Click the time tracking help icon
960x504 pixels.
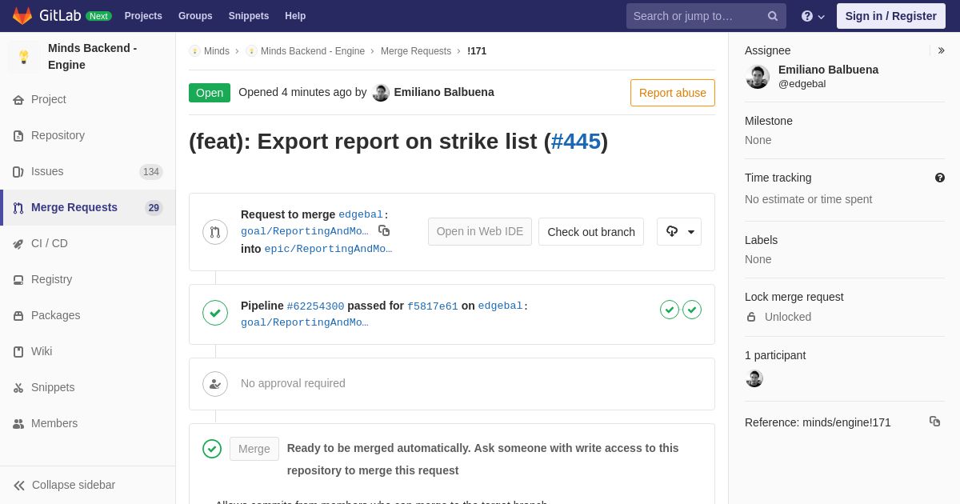pyautogui.click(x=940, y=178)
